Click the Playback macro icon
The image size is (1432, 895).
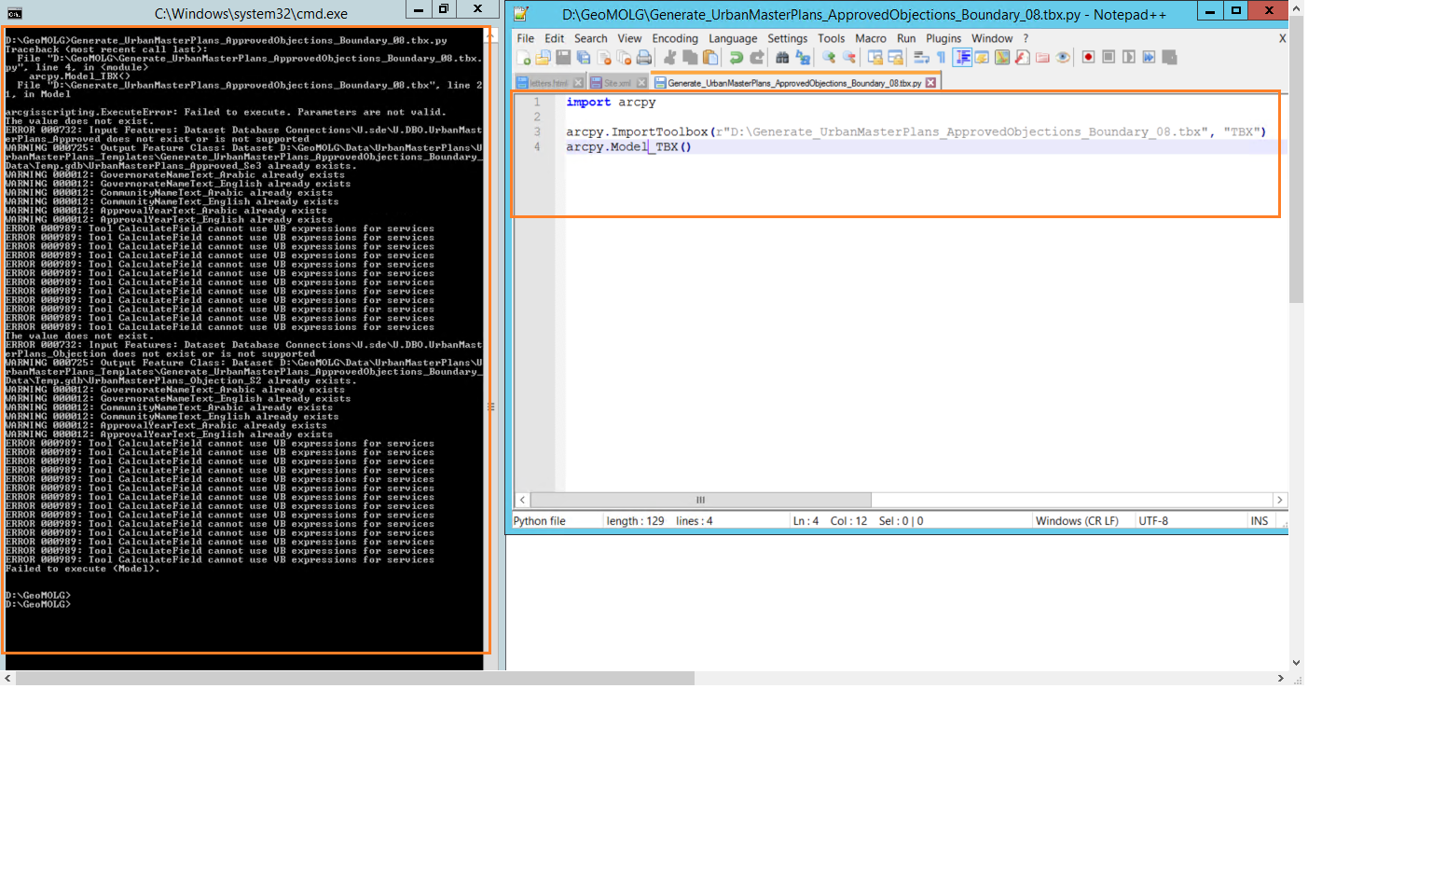pos(1129,58)
